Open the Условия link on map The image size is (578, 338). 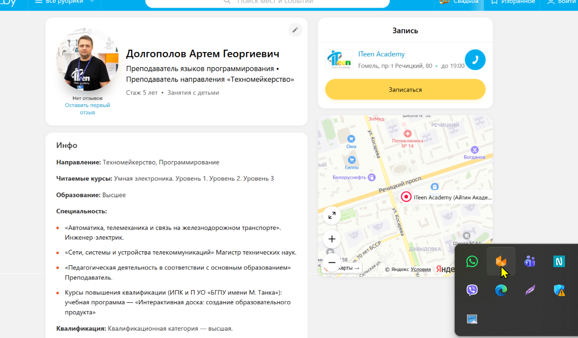point(420,269)
